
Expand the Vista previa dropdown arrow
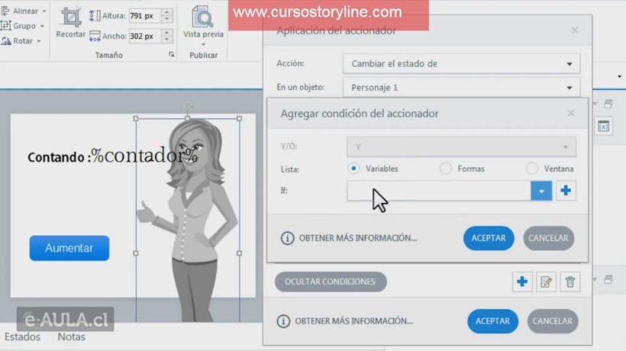(203, 44)
